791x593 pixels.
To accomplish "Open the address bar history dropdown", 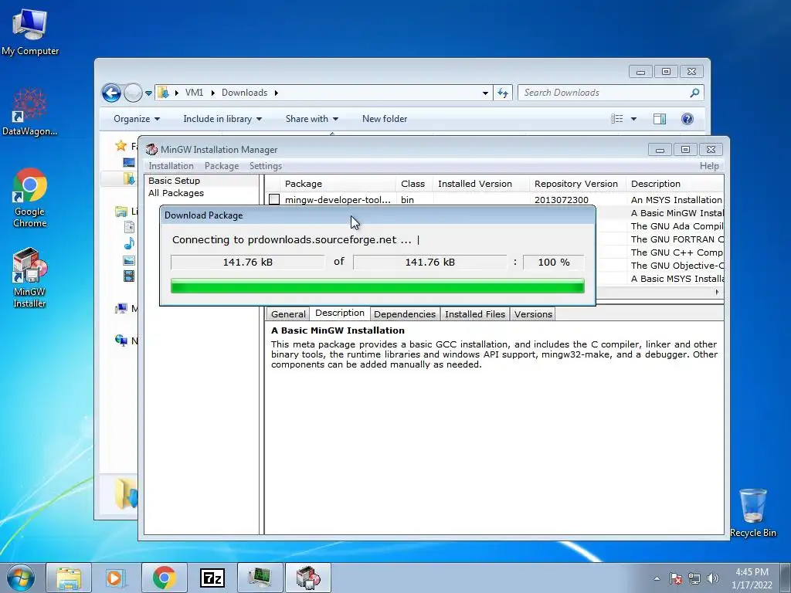I will 485,93.
